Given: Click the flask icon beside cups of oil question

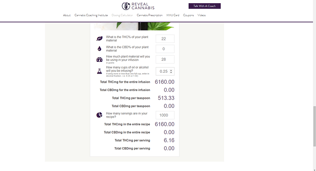Looking at the screenshot, I should (x=99, y=71).
